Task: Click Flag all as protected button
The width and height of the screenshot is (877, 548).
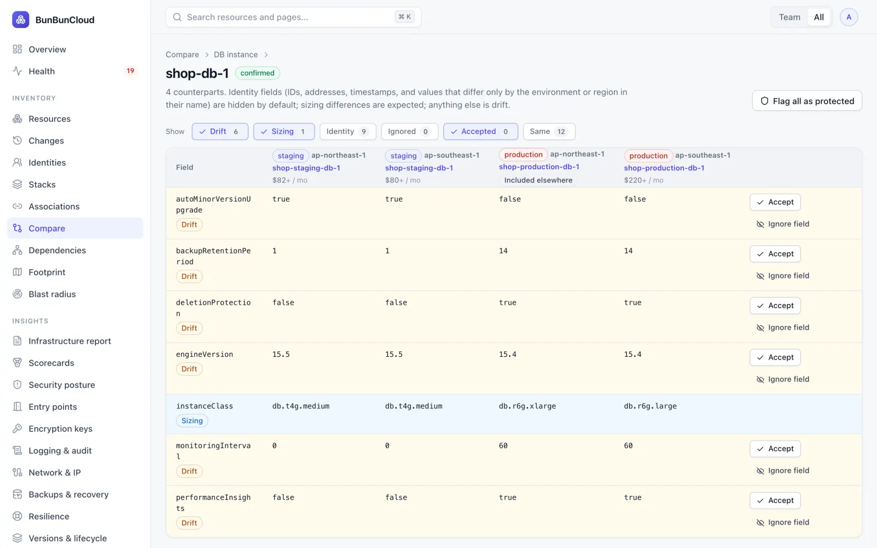Action: [807, 101]
